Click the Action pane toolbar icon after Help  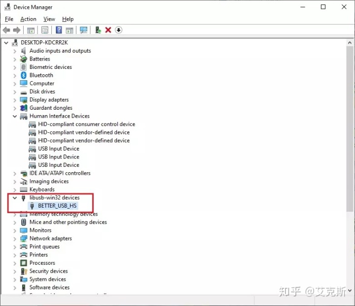[70, 30]
